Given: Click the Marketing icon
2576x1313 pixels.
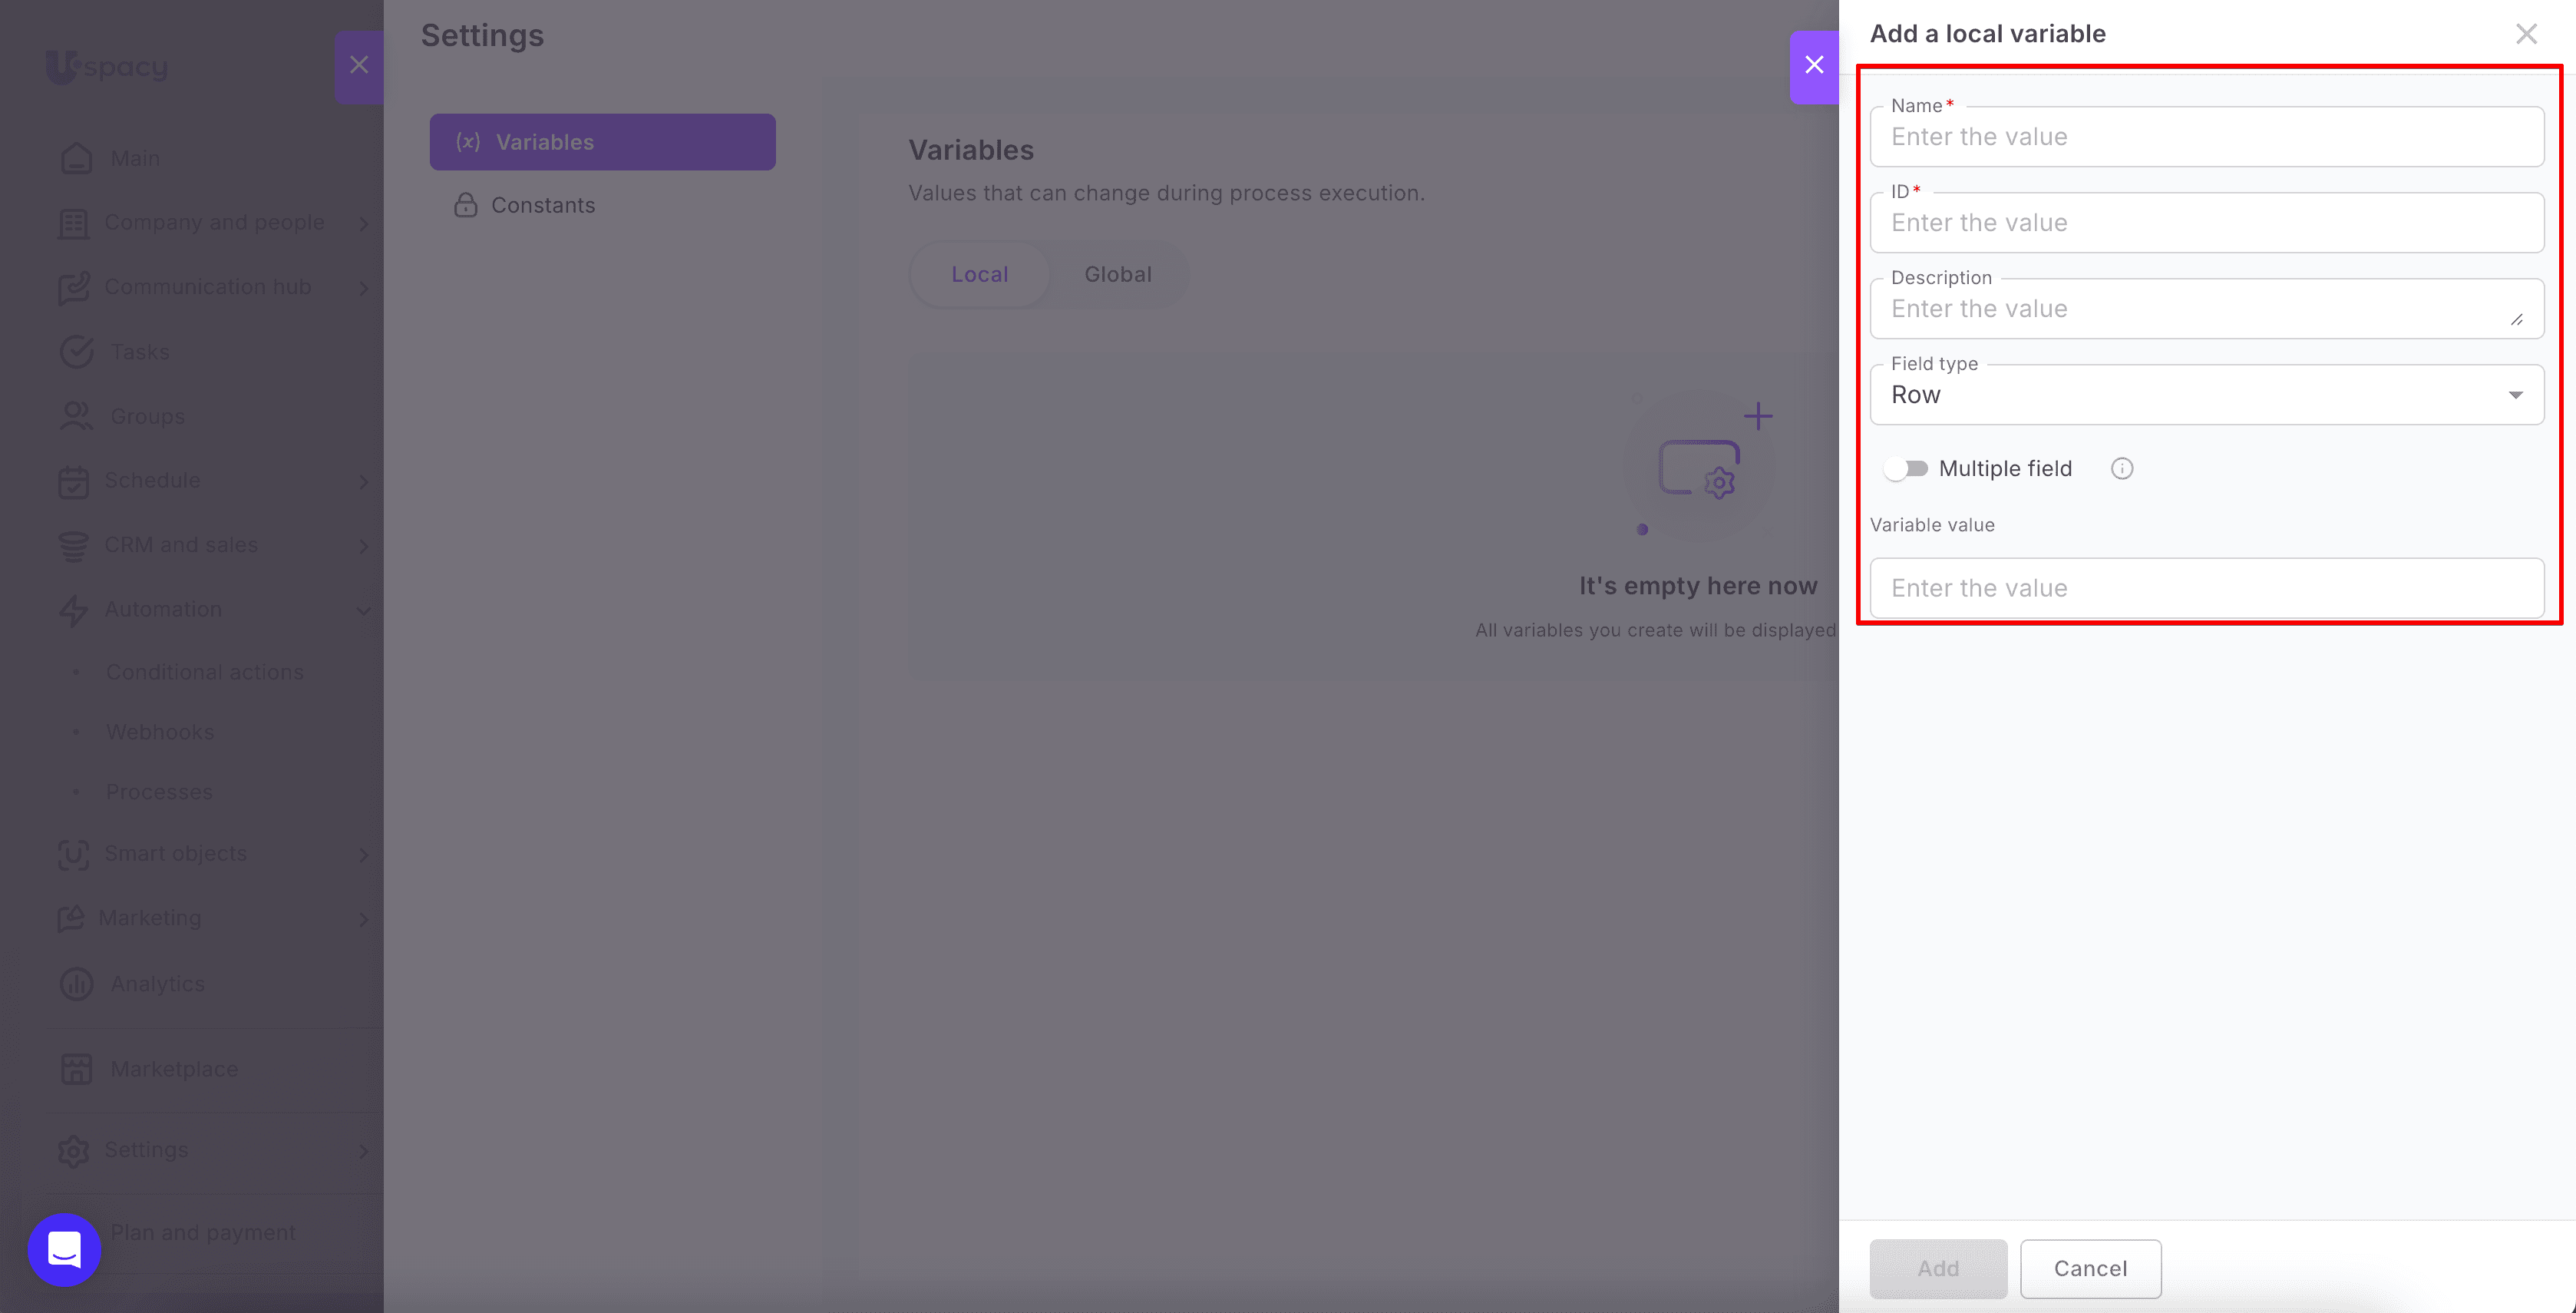Looking at the screenshot, I should pos(71,918).
